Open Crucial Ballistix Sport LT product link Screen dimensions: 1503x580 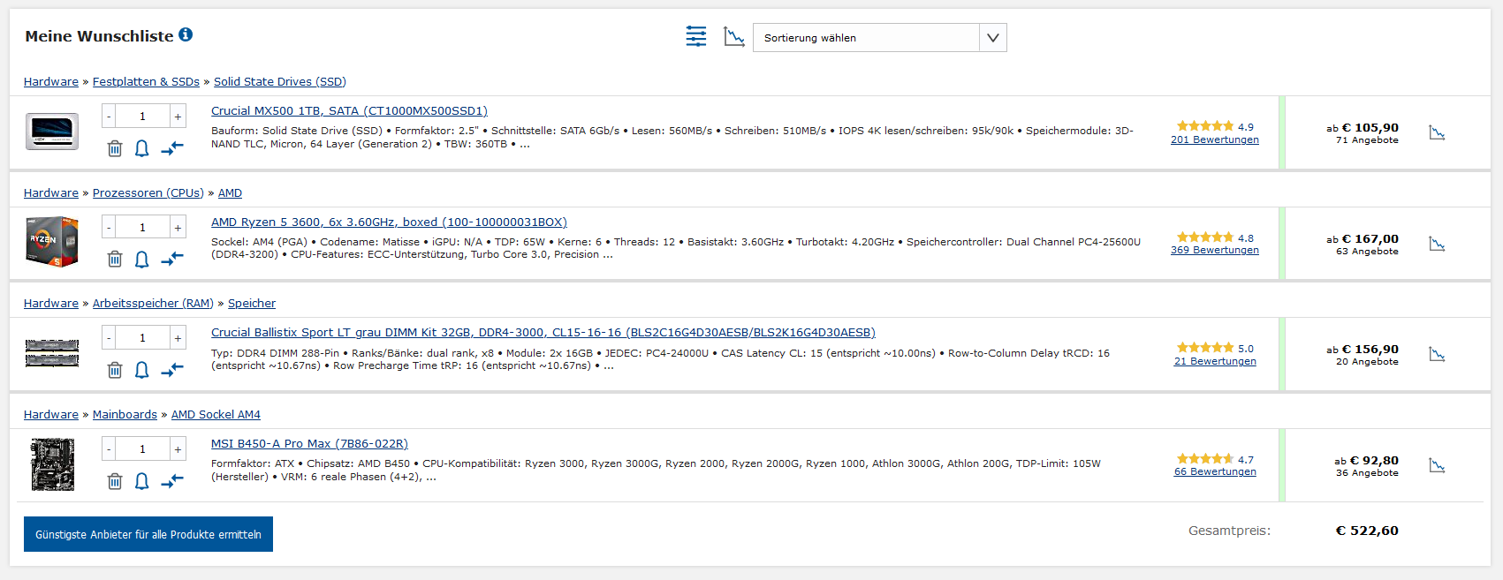(x=543, y=333)
